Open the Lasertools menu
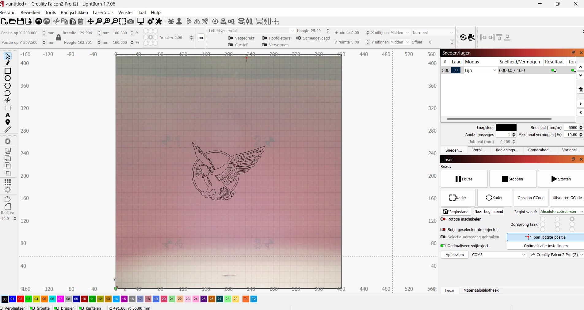Image resolution: width=584 pixels, height=310 pixels. pyautogui.click(x=103, y=12)
